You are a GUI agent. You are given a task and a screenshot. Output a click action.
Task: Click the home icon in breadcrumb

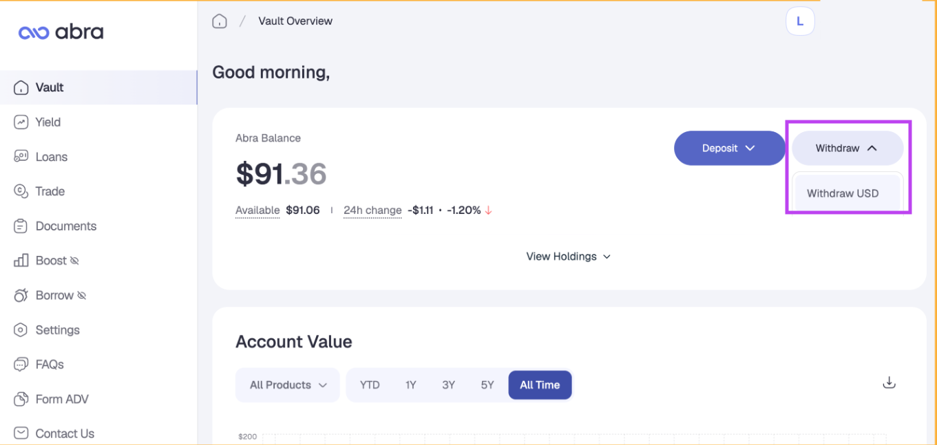(x=220, y=21)
